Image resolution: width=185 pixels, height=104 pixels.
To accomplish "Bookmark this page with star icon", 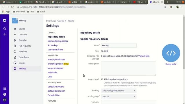I will point(165,7).
